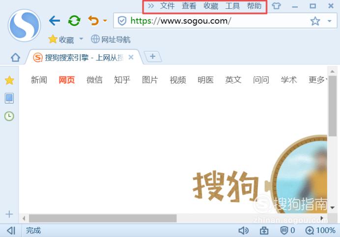Open the 查看 menu
Screen dimensions: 340x237
pos(189,6)
